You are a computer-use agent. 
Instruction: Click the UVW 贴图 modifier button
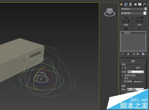click(x=139, y=18)
